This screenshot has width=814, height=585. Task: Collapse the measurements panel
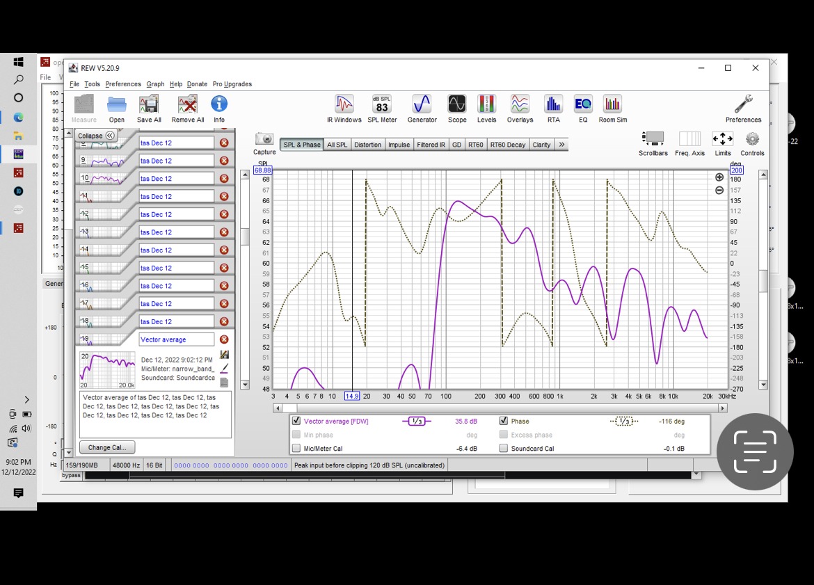pos(95,136)
